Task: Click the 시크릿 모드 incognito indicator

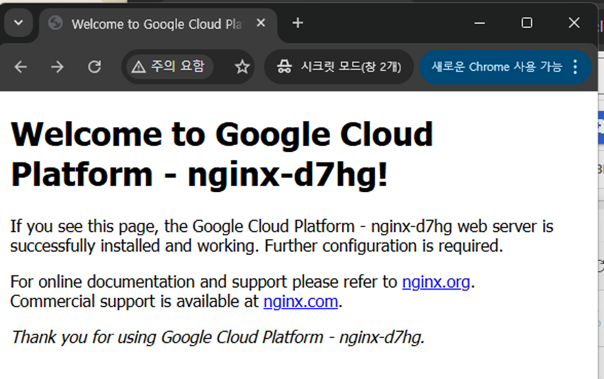Action: pyautogui.click(x=339, y=67)
